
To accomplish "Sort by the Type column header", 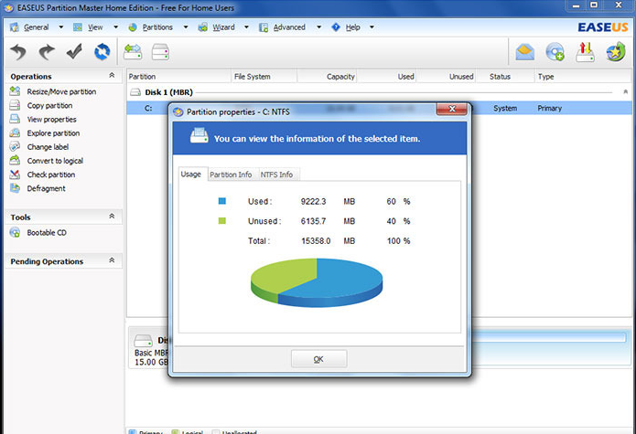I will [583, 77].
